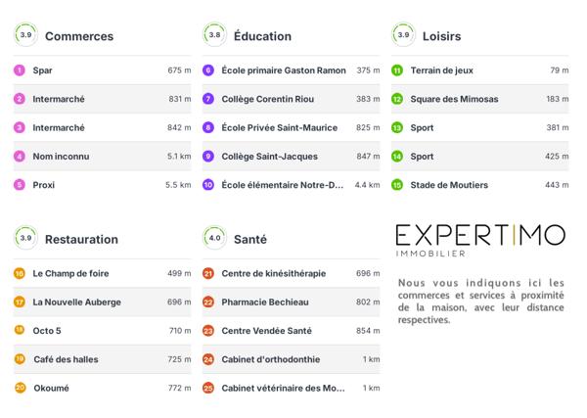This screenshot has height=418, width=587.
Task: Click the Restauration section heading
Action: 81,239
